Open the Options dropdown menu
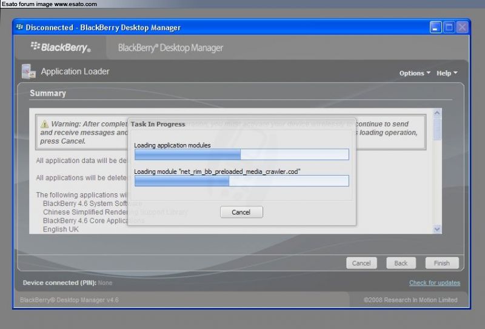The height and width of the screenshot is (329, 485). (415, 73)
